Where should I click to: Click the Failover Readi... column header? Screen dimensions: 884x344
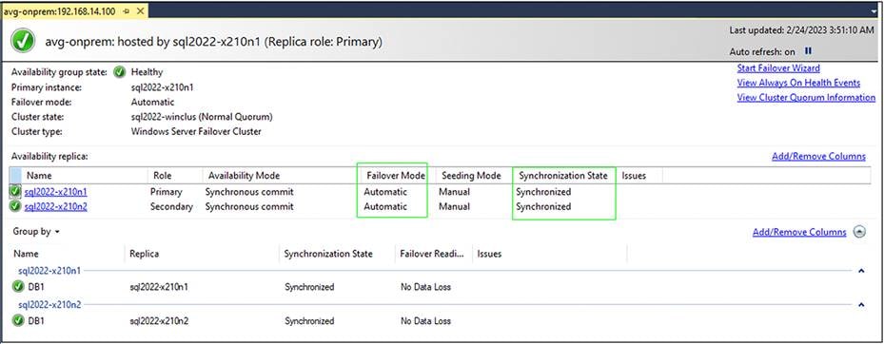pyautogui.click(x=433, y=254)
